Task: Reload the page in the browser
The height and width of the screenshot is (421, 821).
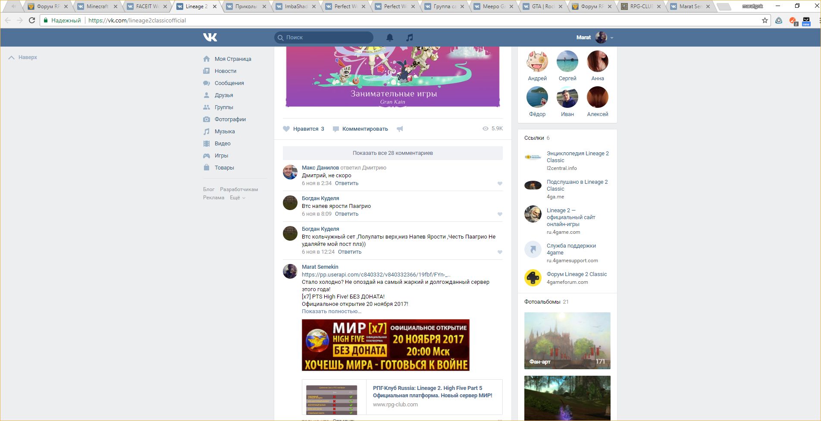Action: pos(32,20)
